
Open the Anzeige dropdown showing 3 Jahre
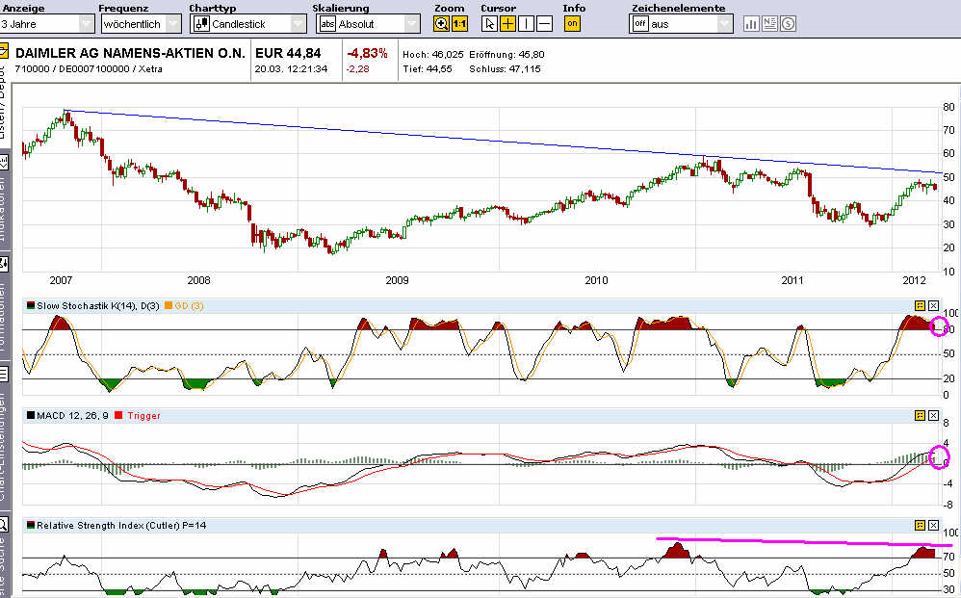tap(47, 24)
